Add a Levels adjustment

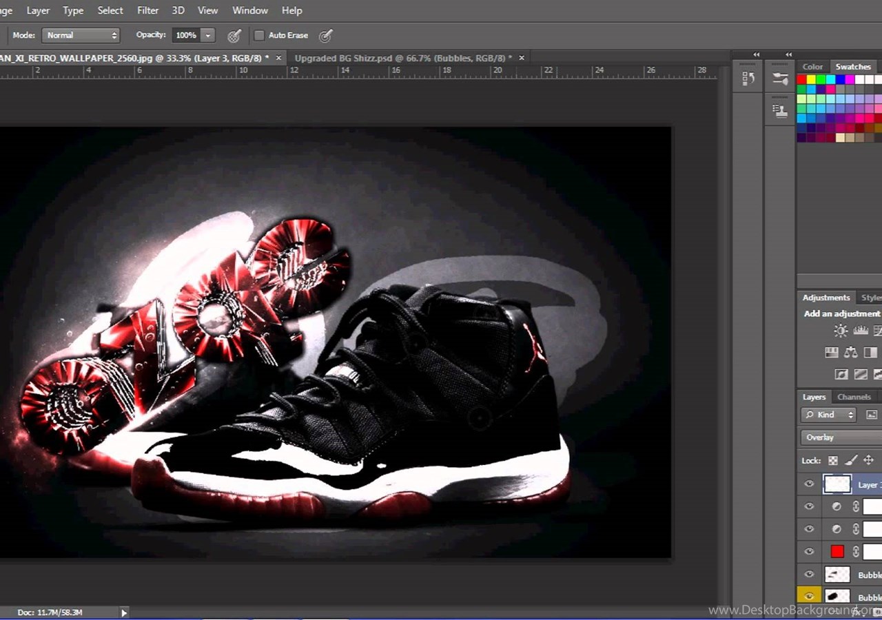(861, 331)
